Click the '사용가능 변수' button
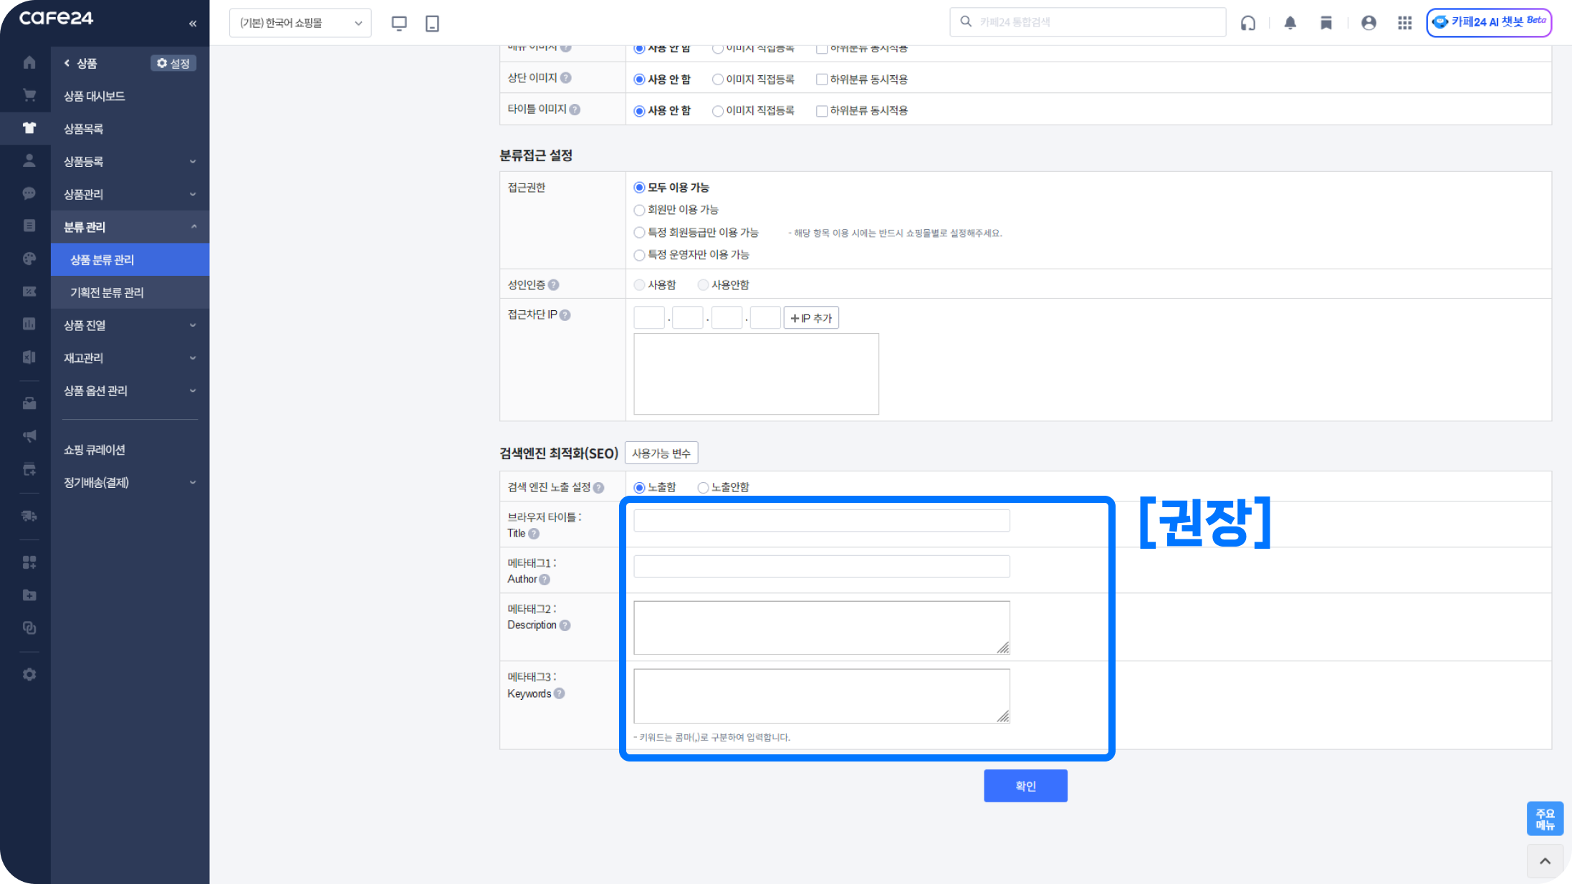The height and width of the screenshot is (884, 1572). [661, 453]
